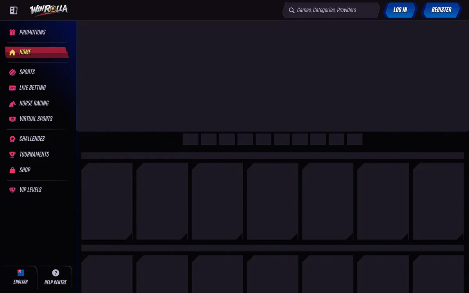469x293 pixels.
Task: Click the Sports ball icon
Action: coord(13,72)
